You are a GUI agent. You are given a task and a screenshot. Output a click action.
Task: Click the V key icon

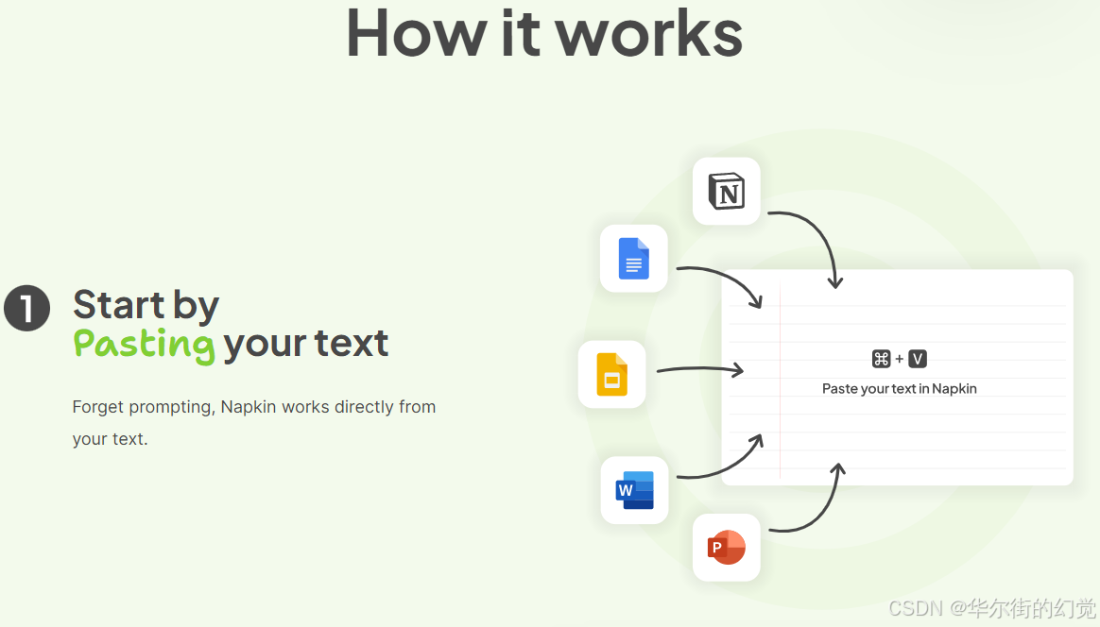[918, 359]
